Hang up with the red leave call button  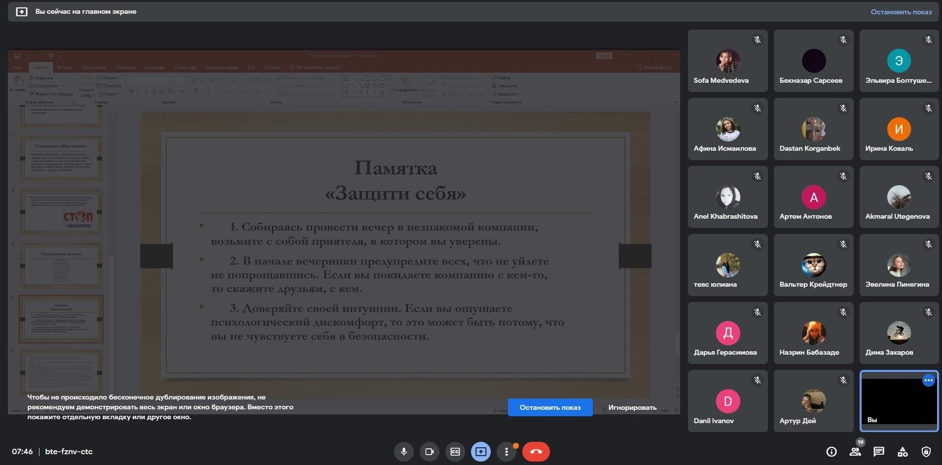click(x=536, y=452)
